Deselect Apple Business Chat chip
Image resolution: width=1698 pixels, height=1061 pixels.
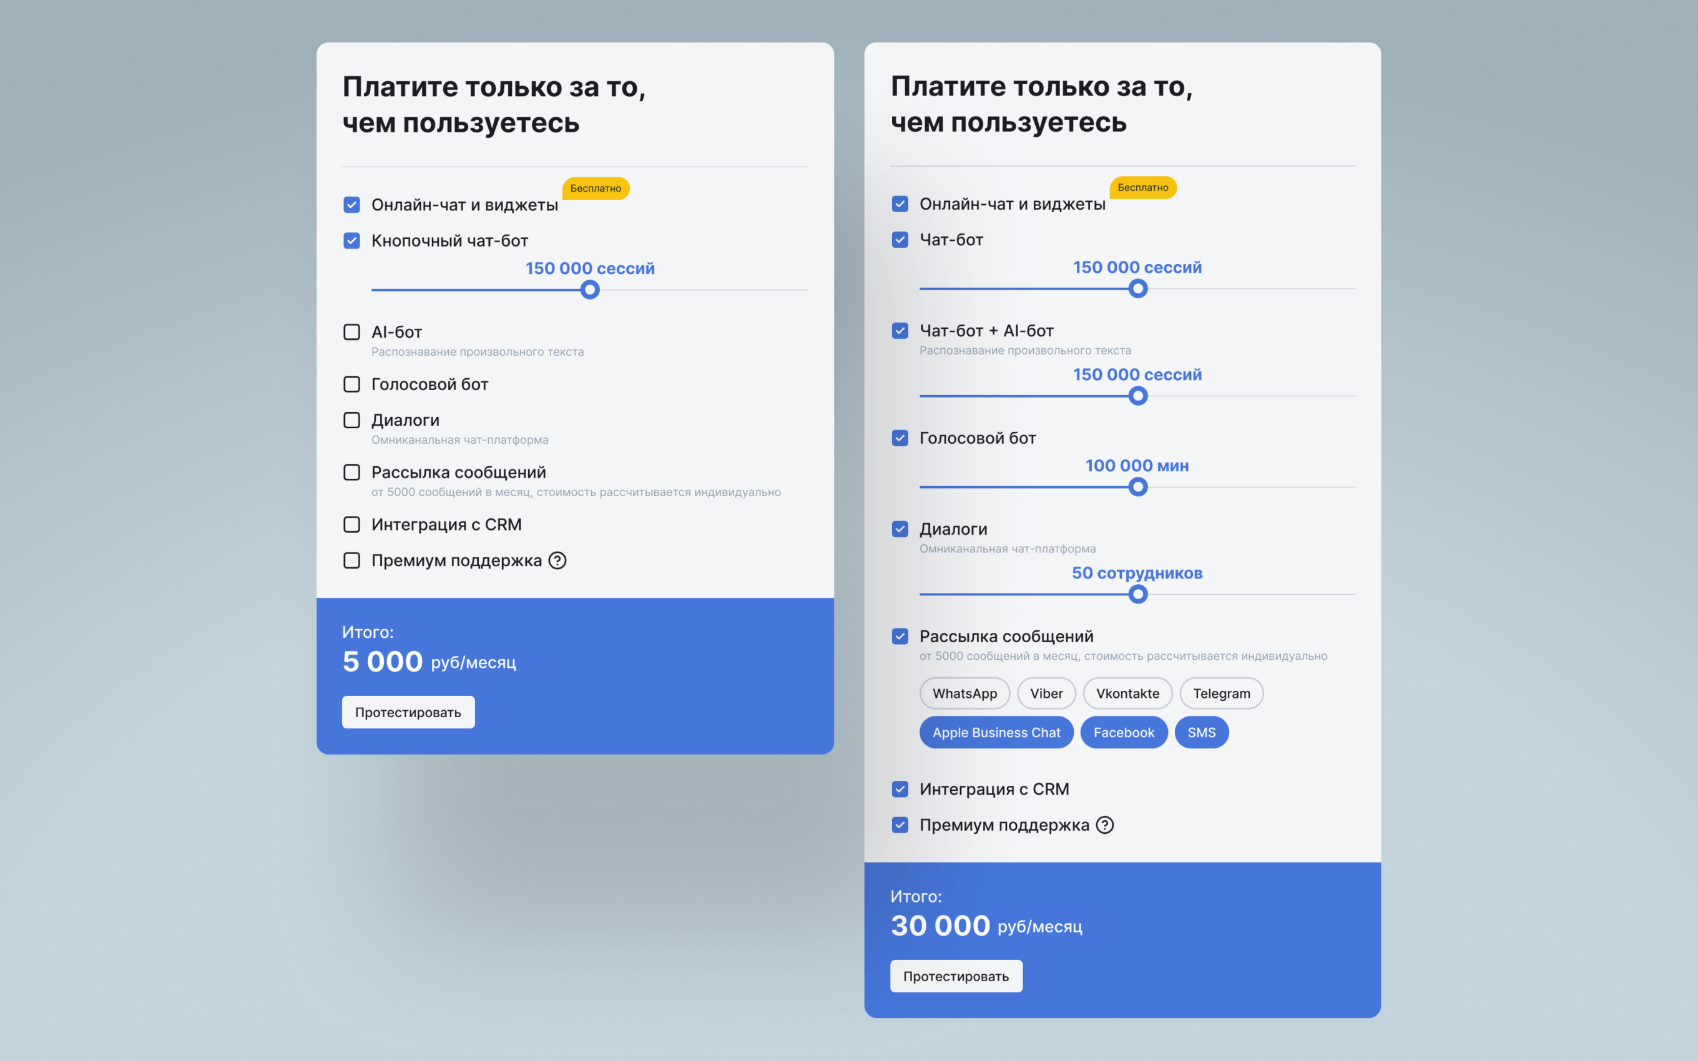coord(996,733)
